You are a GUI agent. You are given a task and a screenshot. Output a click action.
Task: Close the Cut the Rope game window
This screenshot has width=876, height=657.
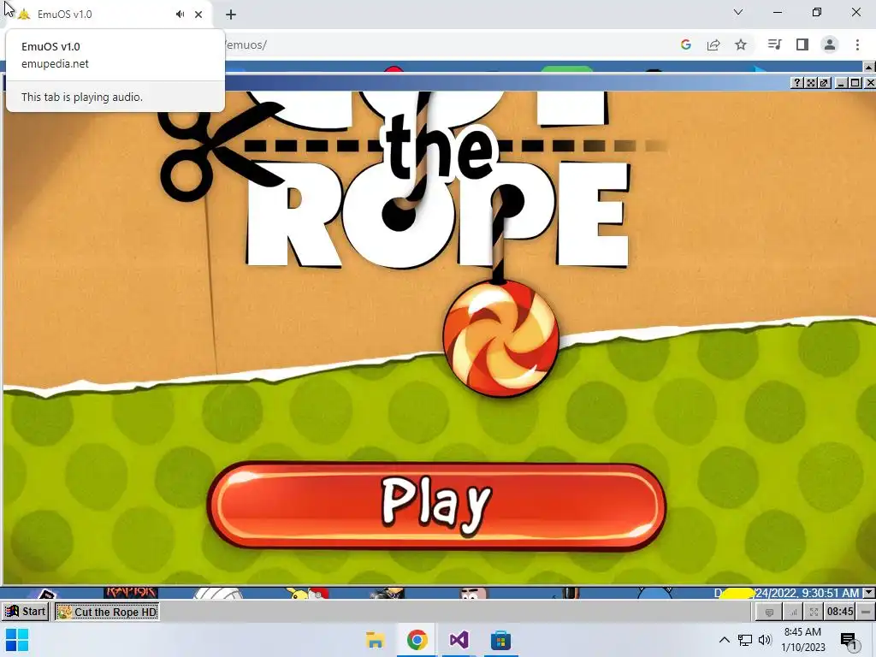coord(870,83)
